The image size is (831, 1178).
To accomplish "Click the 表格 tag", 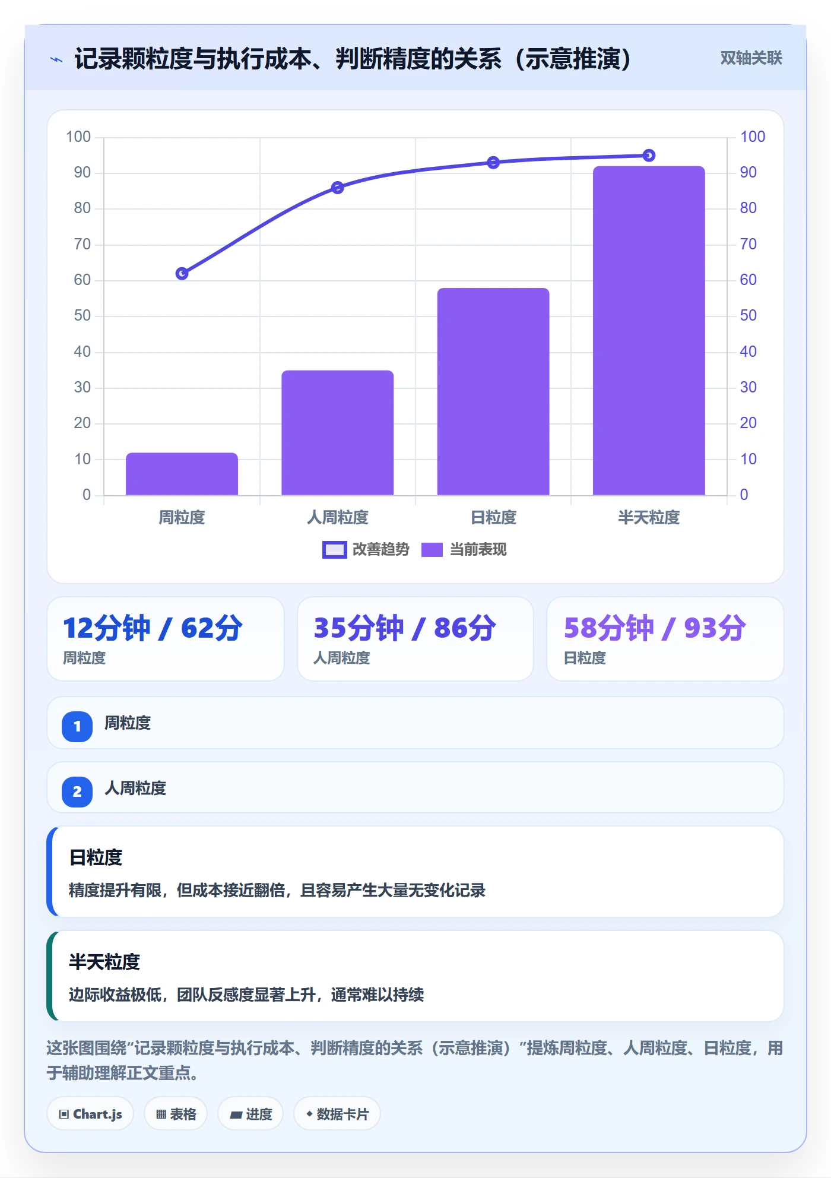I will pos(176,1114).
